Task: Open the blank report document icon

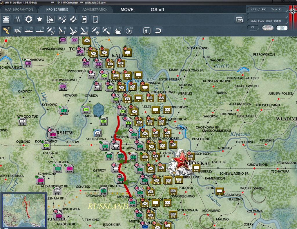Action: pos(95,19)
